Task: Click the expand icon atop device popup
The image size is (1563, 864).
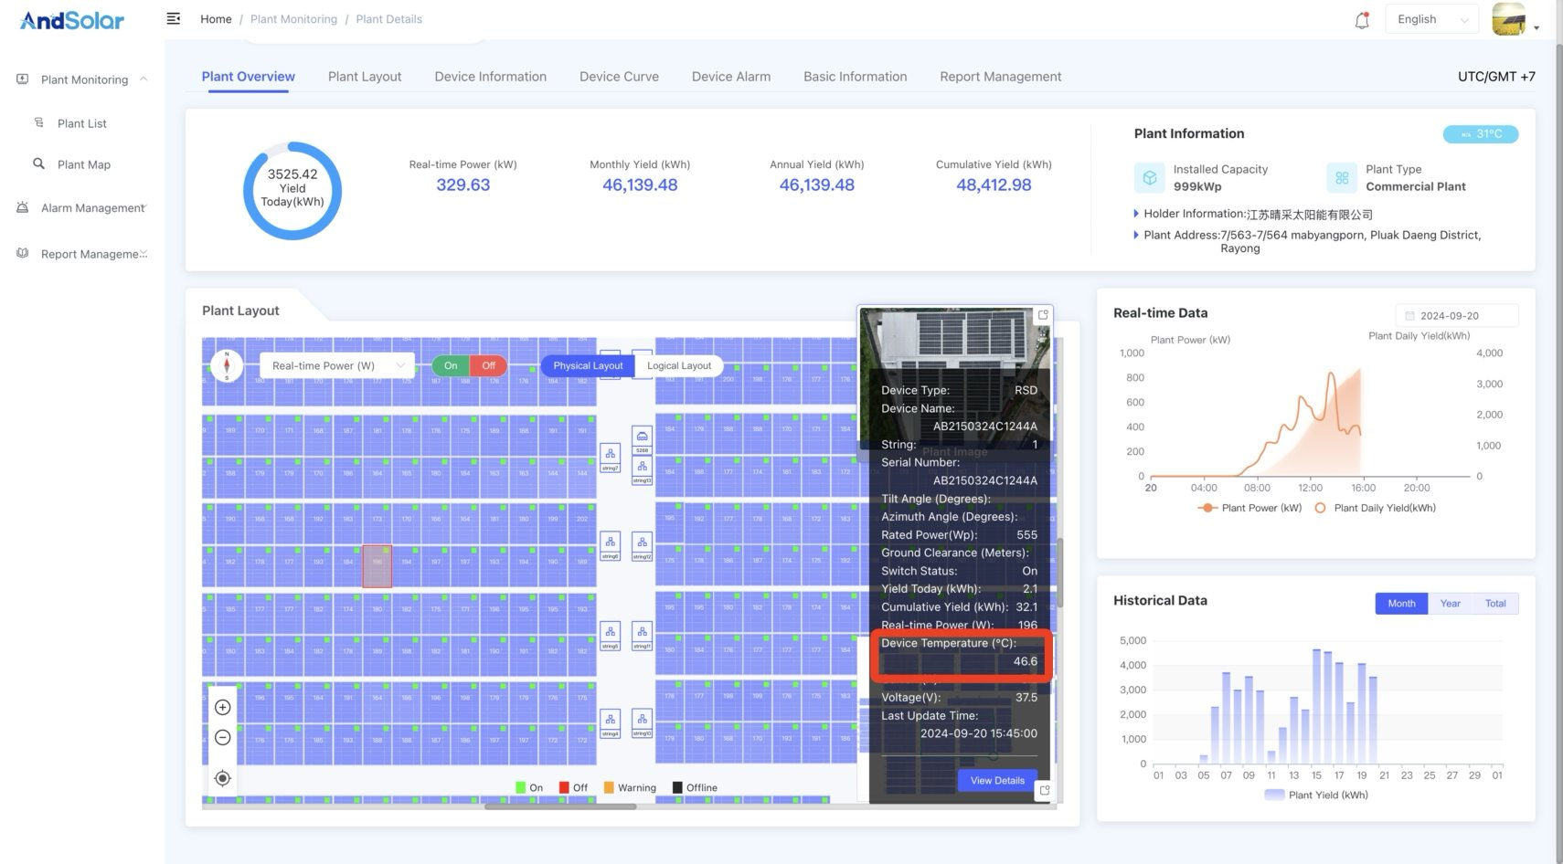Action: pos(1043,315)
